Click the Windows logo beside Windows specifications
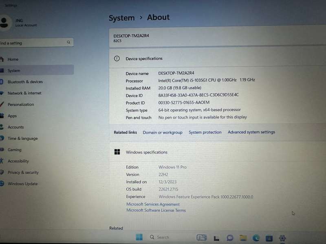The height and width of the screenshot is (244, 326). click(117, 152)
